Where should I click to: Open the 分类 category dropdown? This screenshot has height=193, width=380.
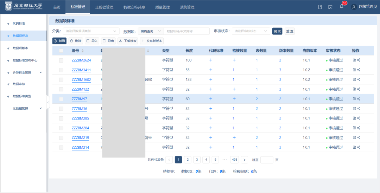[91, 31]
